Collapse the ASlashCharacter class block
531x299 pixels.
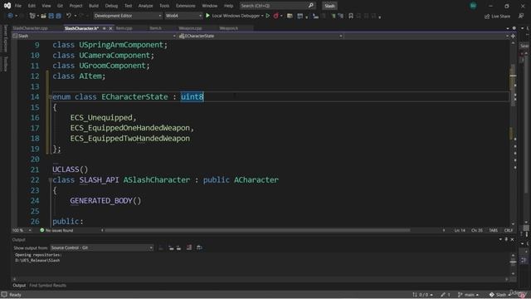[50, 180]
